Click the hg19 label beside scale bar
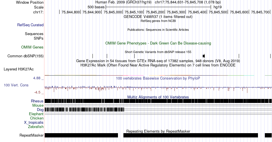 [x=218, y=7]
